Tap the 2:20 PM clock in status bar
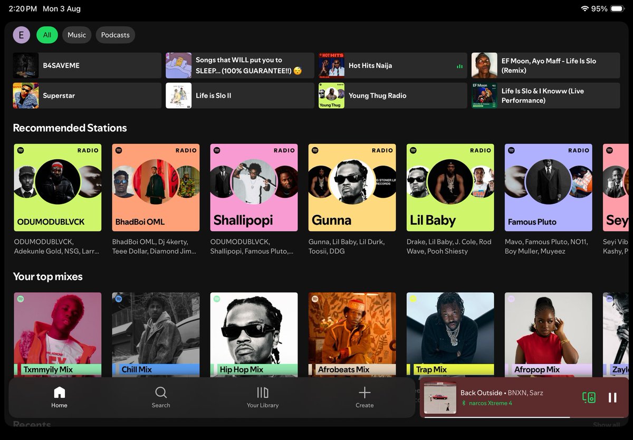Image resolution: width=633 pixels, height=440 pixels. (x=23, y=9)
